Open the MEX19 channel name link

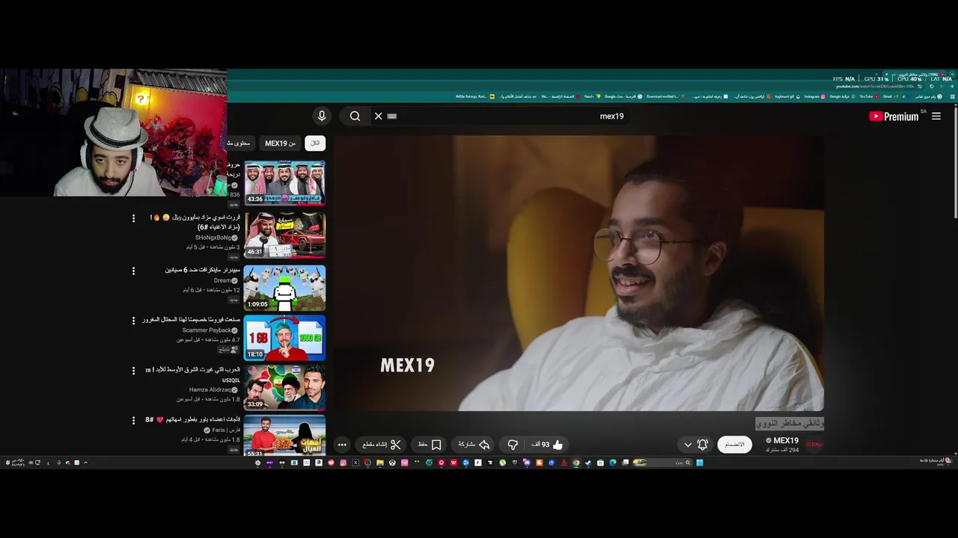pyautogui.click(x=786, y=441)
